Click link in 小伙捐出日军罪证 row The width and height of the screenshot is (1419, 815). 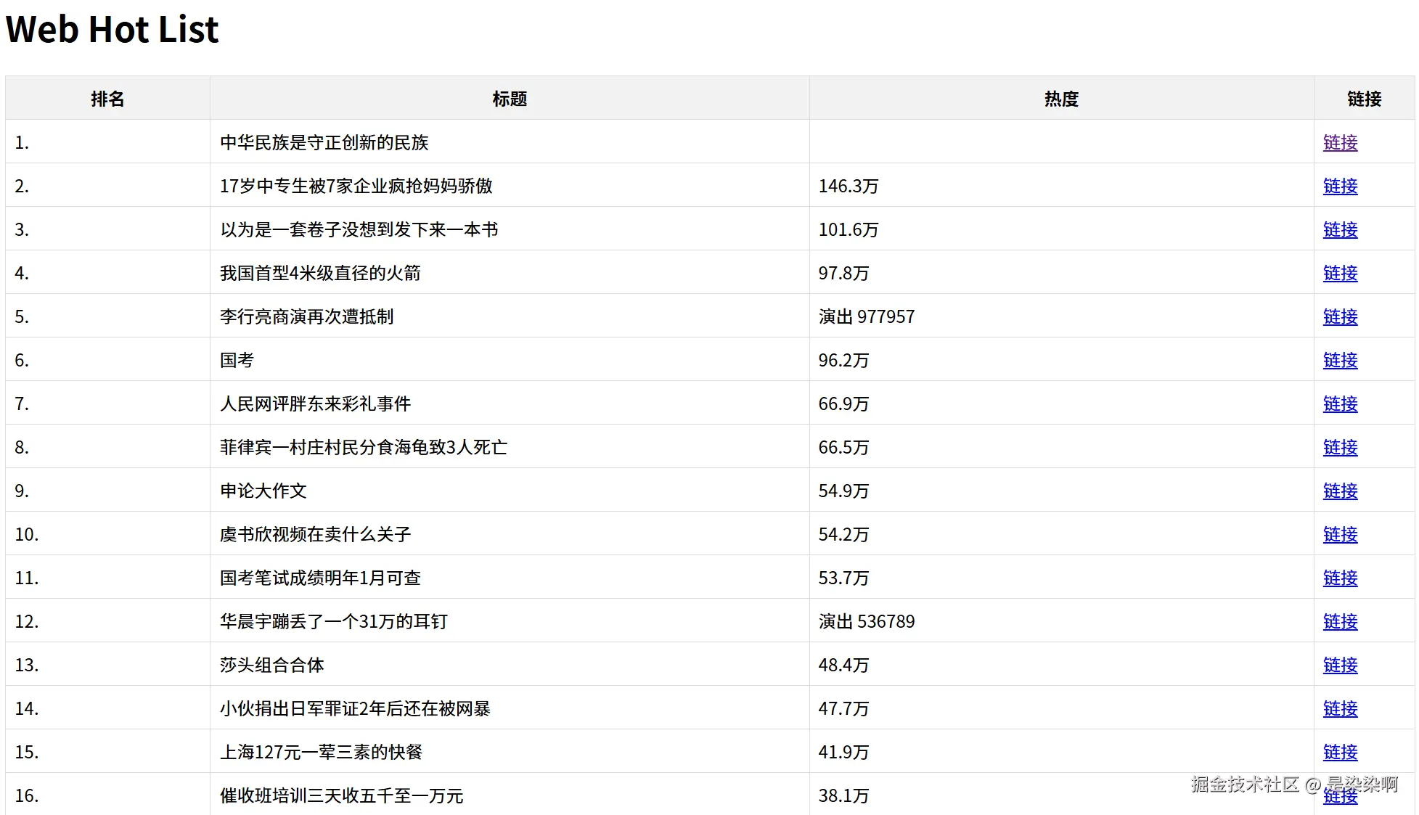pos(1339,708)
